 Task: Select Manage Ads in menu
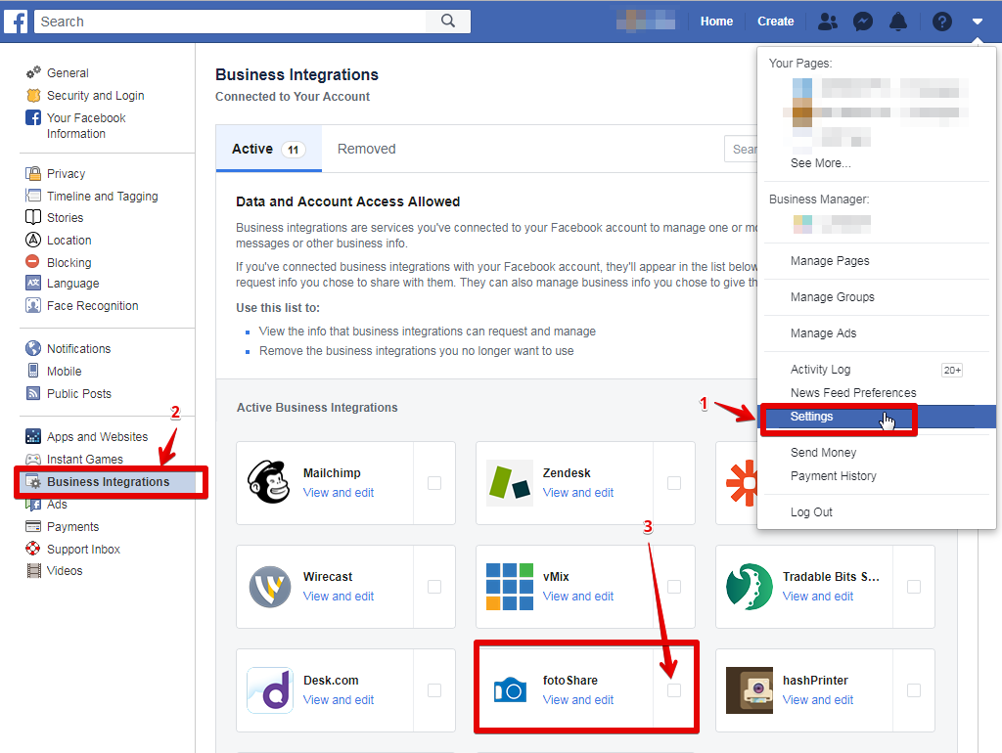click(823, 333)
